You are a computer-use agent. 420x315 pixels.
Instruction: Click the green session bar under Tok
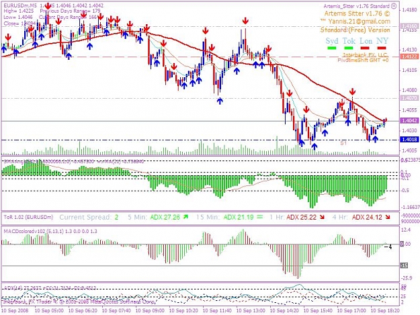[349, 48]
